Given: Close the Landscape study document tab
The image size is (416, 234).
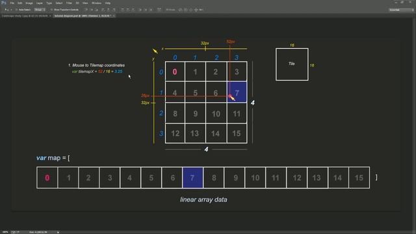Looking at the screenshot, I should [x=50, y=16].
